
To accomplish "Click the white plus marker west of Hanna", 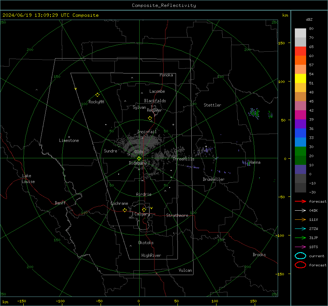I will point(206,146).
